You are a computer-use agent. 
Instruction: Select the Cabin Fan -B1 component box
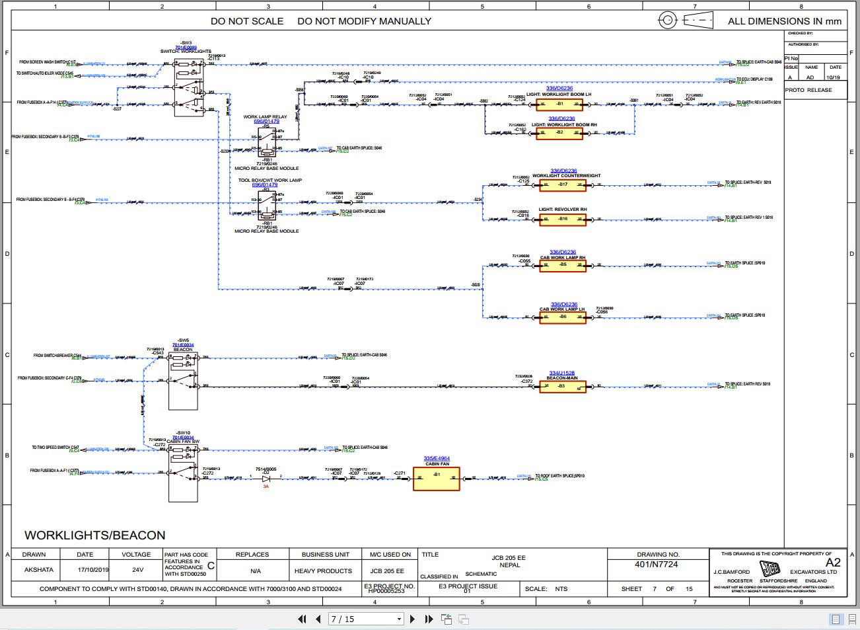437,479
